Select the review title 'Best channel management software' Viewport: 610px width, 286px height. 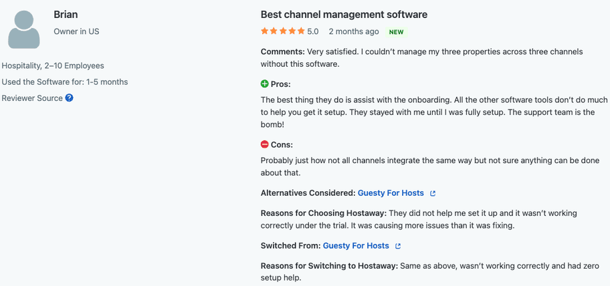tap(344, 15)
